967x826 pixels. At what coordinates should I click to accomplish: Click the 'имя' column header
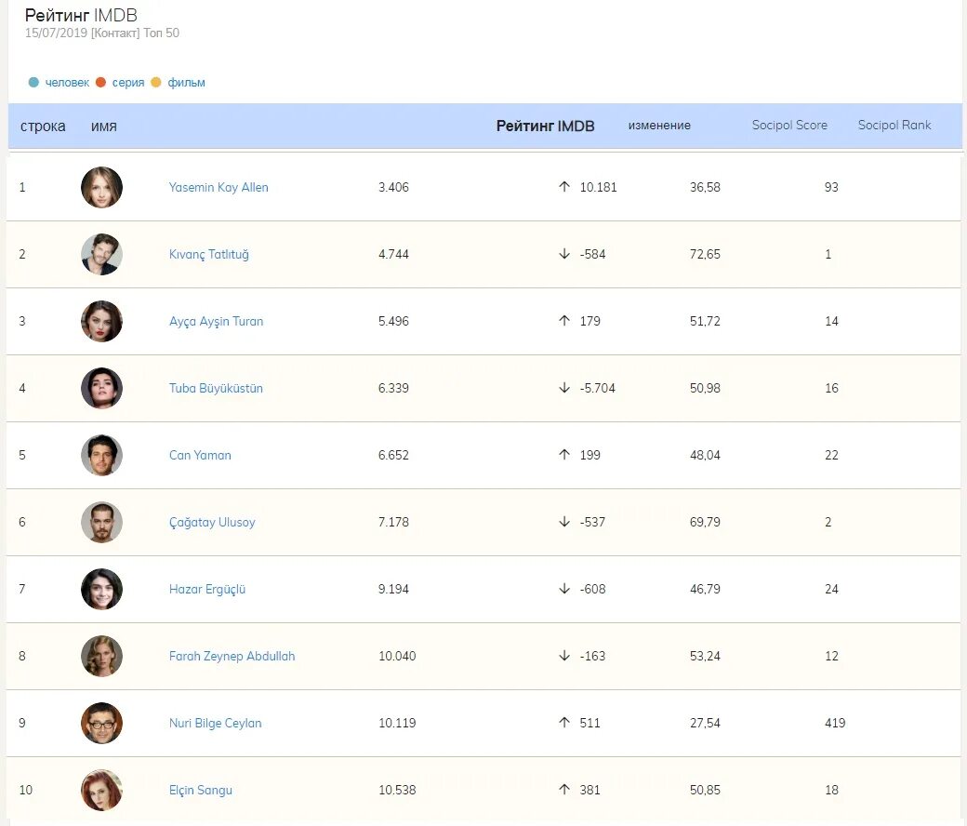[103, 127]
